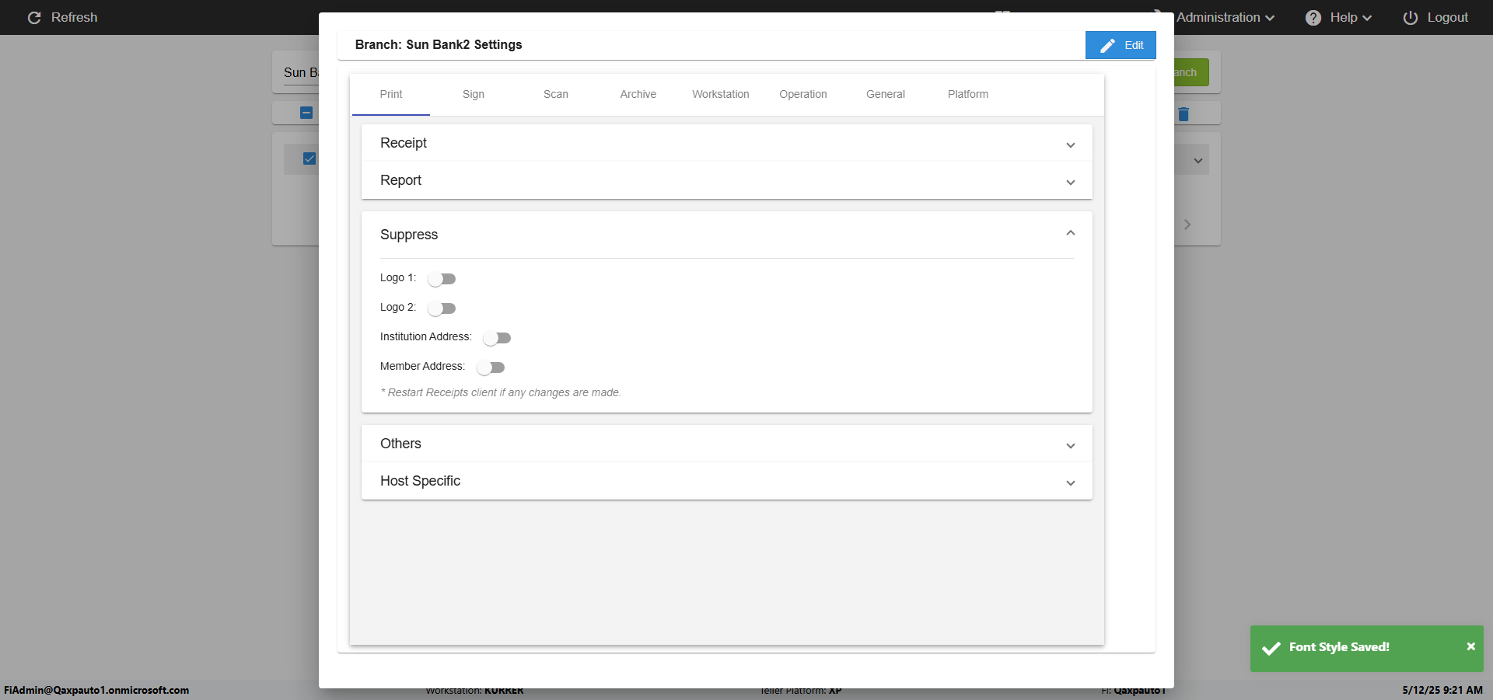Expand the Report section

pos(726,181)
